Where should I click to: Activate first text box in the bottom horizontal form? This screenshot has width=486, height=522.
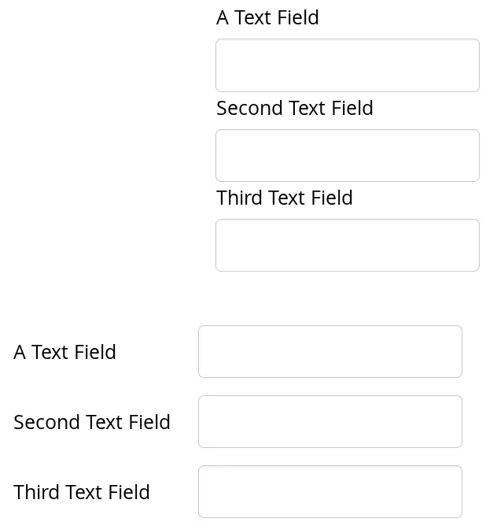pyautogui.click(x=330, y=352)
